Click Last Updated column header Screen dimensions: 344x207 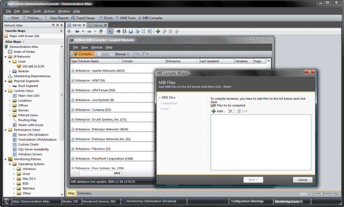click(217, 61)
